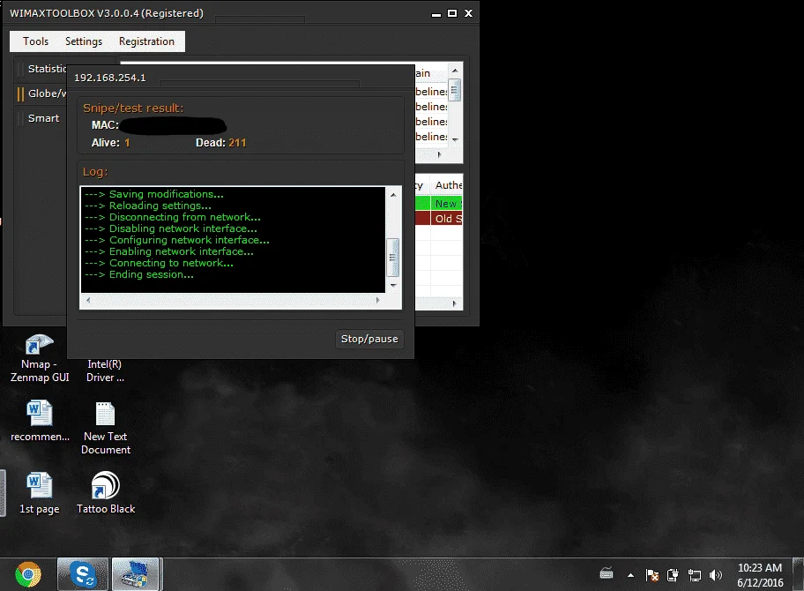
Task: Click the 'Connecting to network...' log line
Action: [159, 263]
